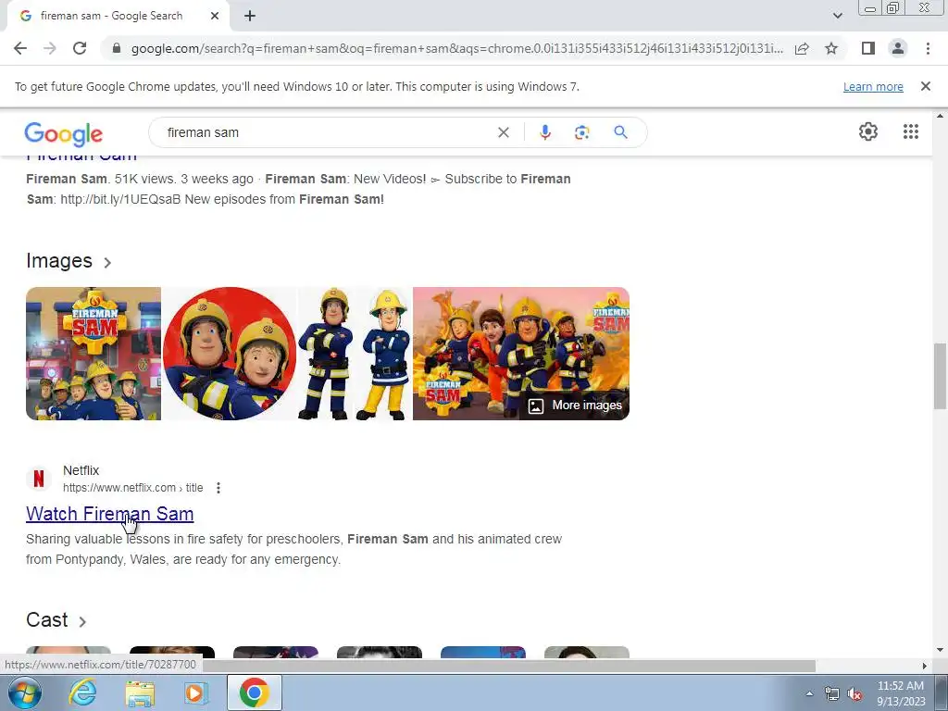Open network status tray icon
The height and width of the screenshot is (711, 948).
pyautogui.click(x=832, y=693)
